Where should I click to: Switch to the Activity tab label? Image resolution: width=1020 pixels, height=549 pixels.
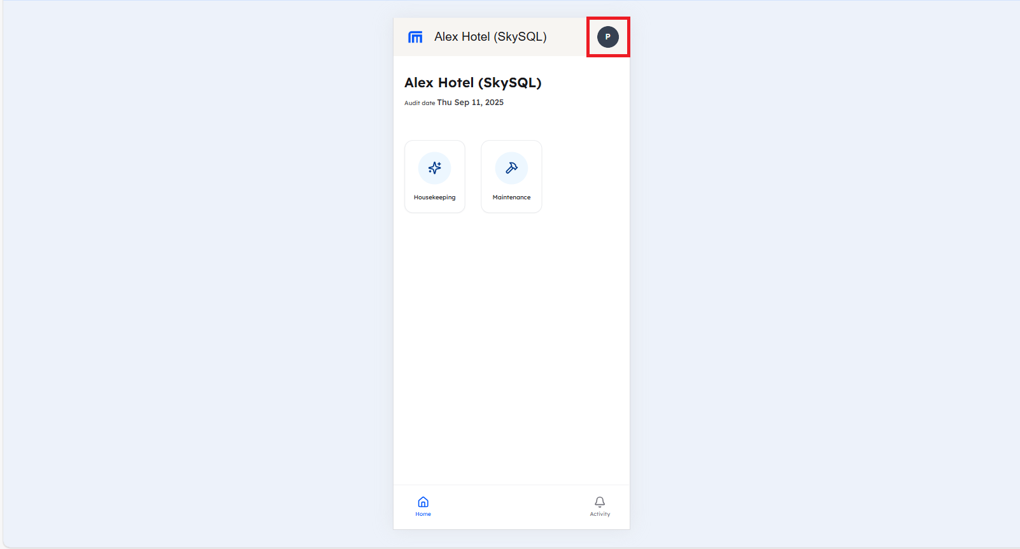point(600,514)
